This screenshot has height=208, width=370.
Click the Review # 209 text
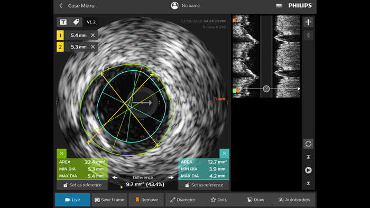214,27
